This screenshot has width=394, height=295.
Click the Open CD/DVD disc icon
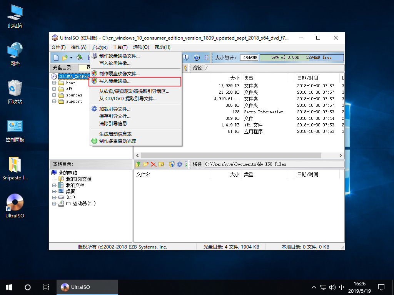tap(79, 58)
